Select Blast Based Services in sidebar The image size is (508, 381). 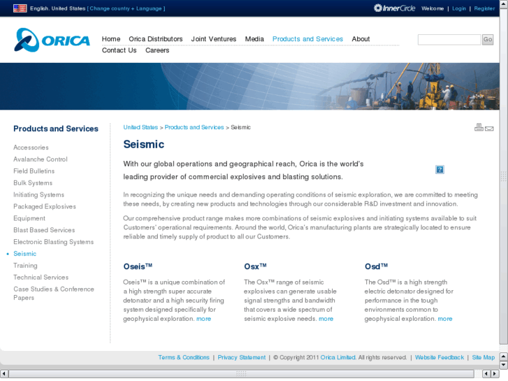pyautogui.click(x=44, y=230)
